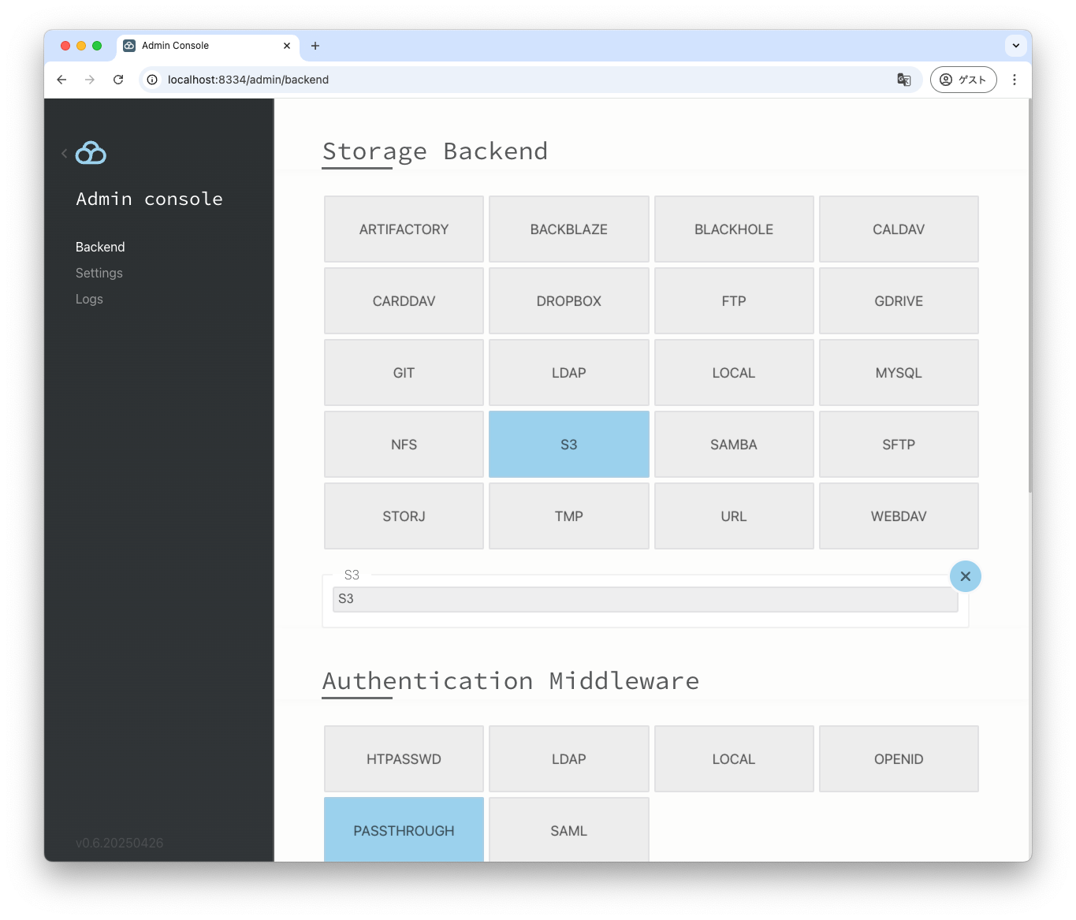Click the S3 name input field

[x=645, y=599]
